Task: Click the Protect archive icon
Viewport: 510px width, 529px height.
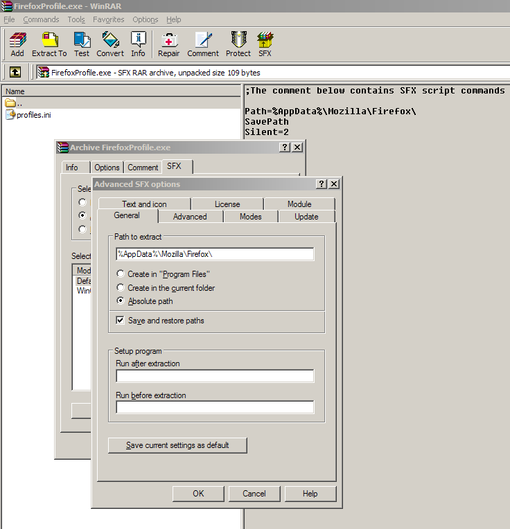Action: coord(238,44)
